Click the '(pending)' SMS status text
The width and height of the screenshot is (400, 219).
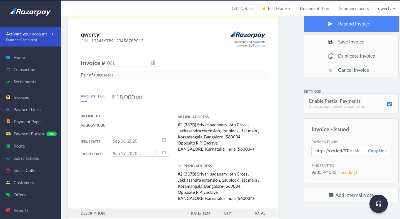click(348, 172)
